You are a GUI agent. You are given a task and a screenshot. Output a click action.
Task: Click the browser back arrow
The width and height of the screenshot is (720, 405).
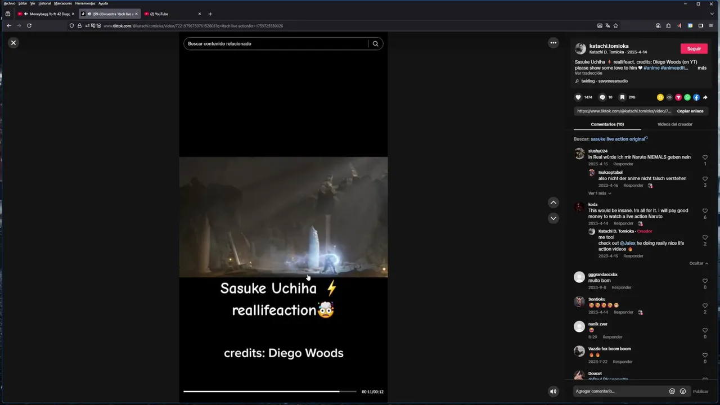pos(8,25)
